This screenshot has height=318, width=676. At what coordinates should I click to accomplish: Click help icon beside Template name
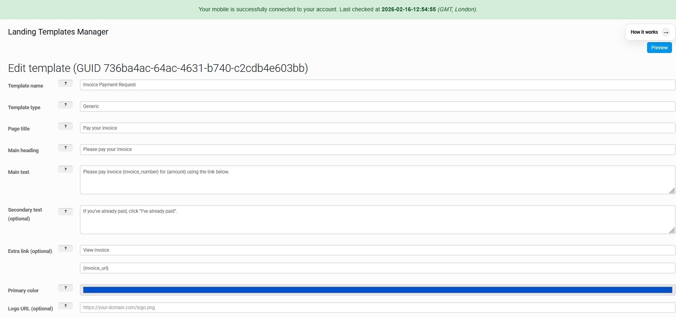[65, 84]
